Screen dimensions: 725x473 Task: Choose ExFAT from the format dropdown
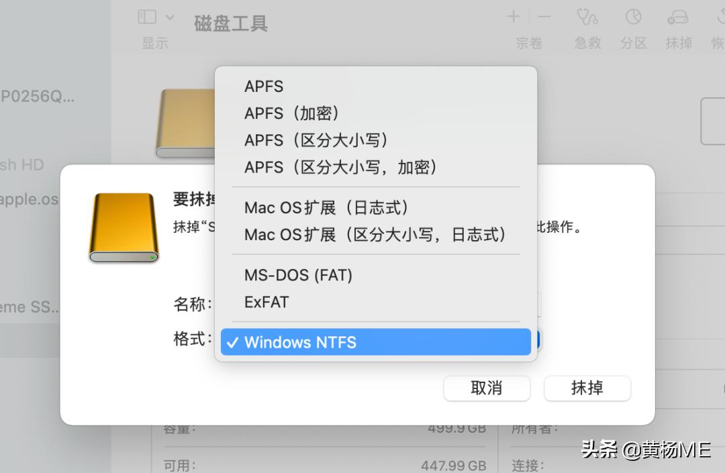(266, 302)
